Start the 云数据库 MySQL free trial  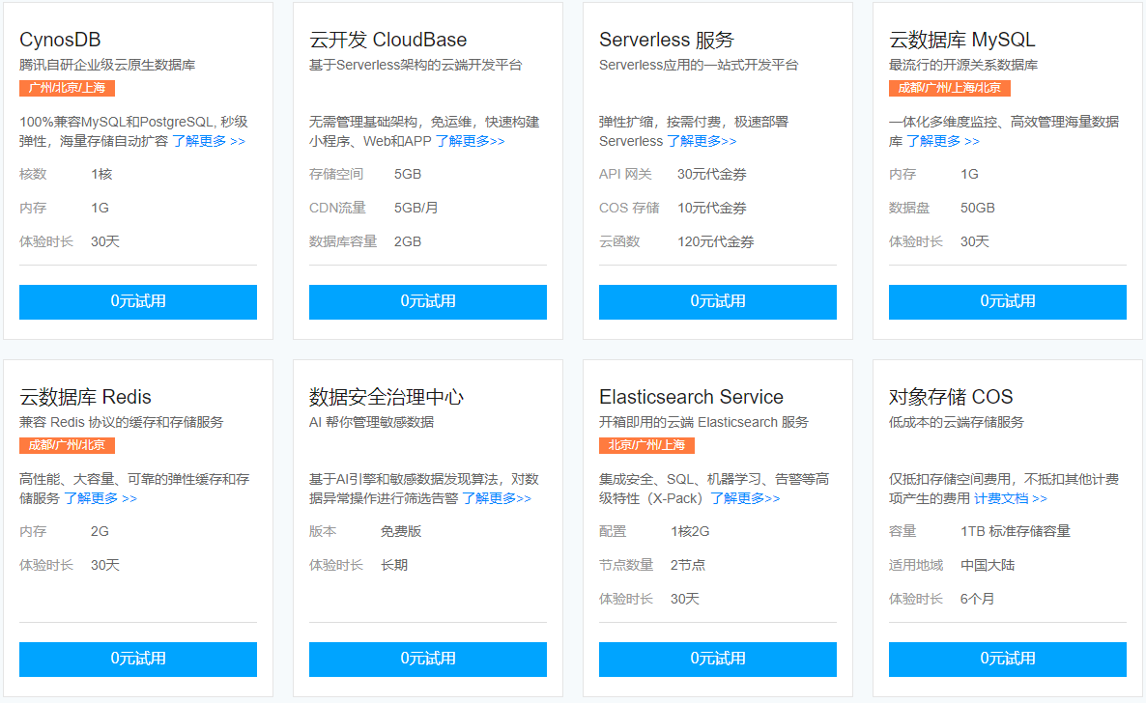1007,302
